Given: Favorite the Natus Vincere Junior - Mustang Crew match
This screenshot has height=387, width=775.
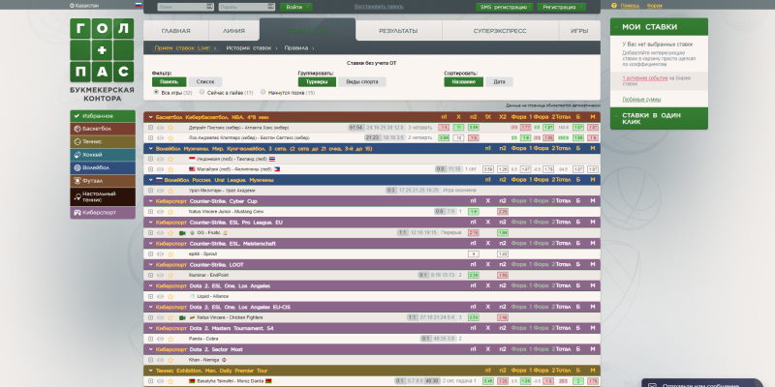Looking at the screenshot, I should pos(170,212).
